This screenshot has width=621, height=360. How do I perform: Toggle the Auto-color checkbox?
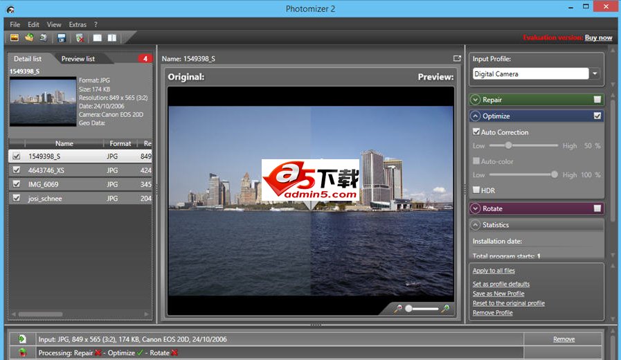[476, 161]
